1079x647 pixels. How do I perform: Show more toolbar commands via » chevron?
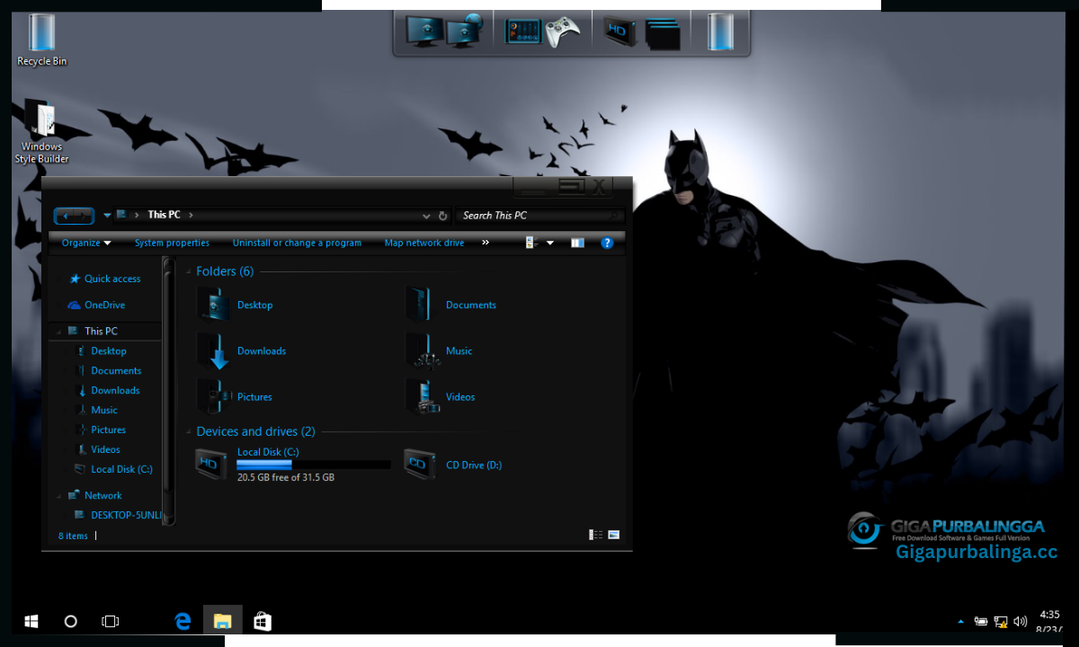tap(486, 243)
